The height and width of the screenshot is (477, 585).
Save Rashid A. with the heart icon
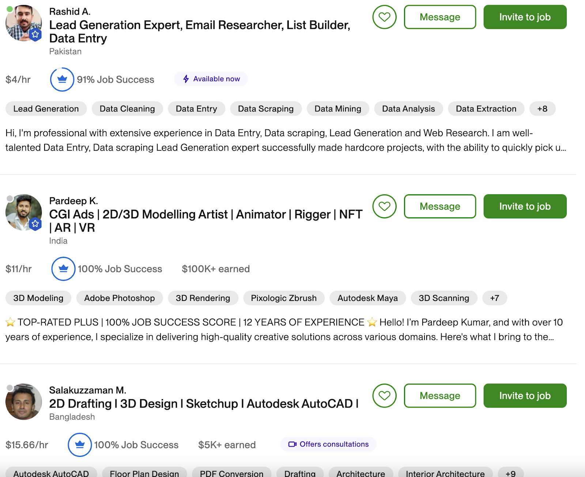tap(384, 17)
